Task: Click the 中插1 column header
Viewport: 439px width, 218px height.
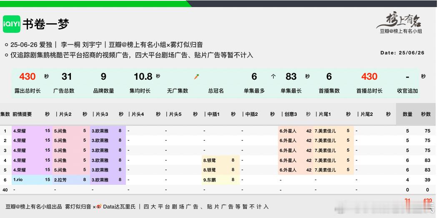Action: click(213, 114)
